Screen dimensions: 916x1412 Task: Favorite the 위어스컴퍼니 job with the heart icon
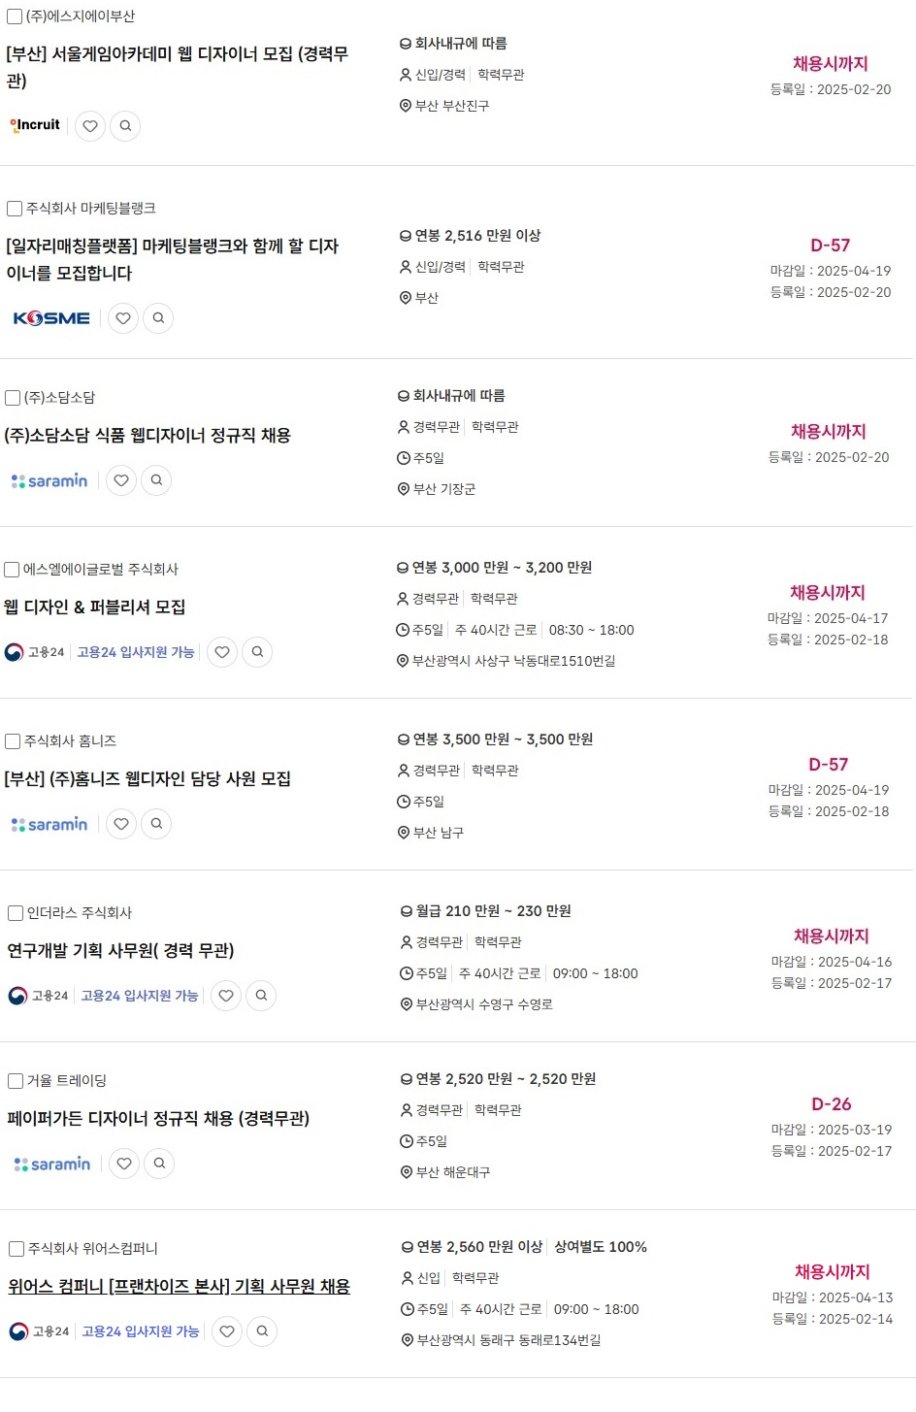pos(227,1331)
